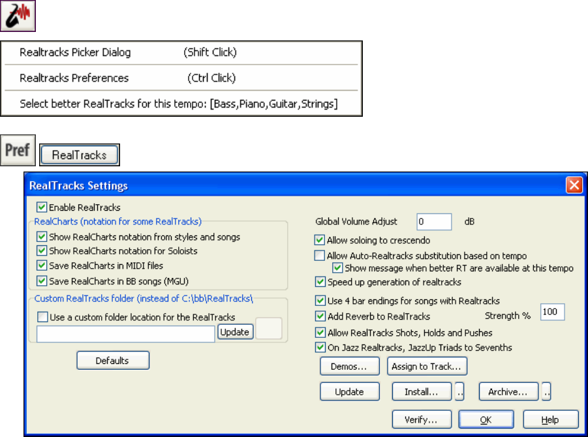Image resolution: width=588 pixels, height=437 pixels.
Task: Click the reverb Strength % field
Action: coord(552,312)
